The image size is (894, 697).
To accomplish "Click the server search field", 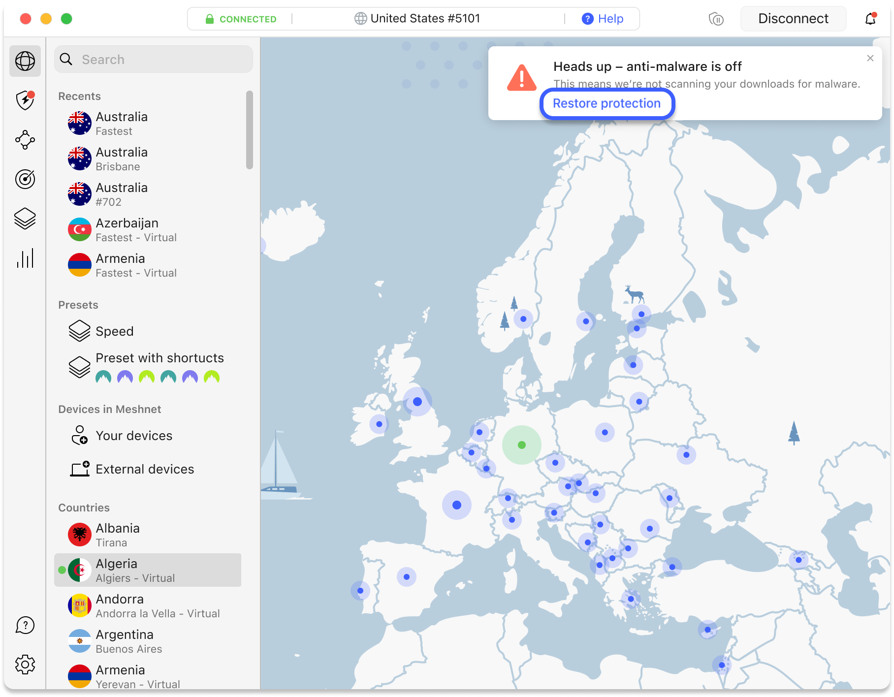I will (x=154, y=60).
